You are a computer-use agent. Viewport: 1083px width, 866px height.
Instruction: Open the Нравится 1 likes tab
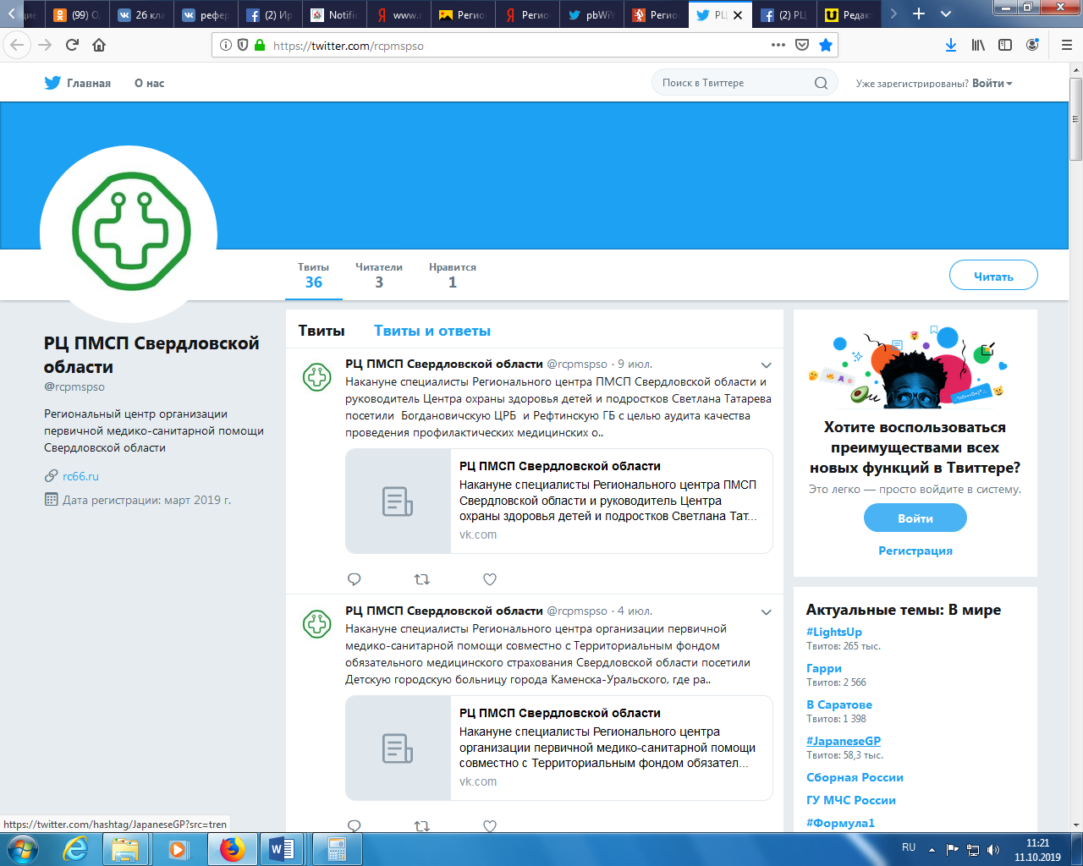[453, 275]
